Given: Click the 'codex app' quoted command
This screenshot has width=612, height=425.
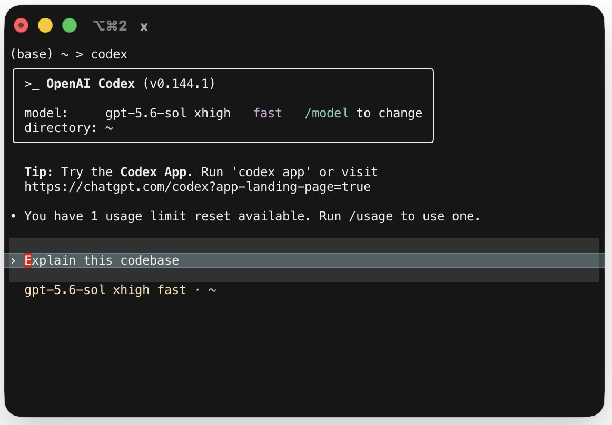Looking at the screenshot, I should (x=271, y=172).
